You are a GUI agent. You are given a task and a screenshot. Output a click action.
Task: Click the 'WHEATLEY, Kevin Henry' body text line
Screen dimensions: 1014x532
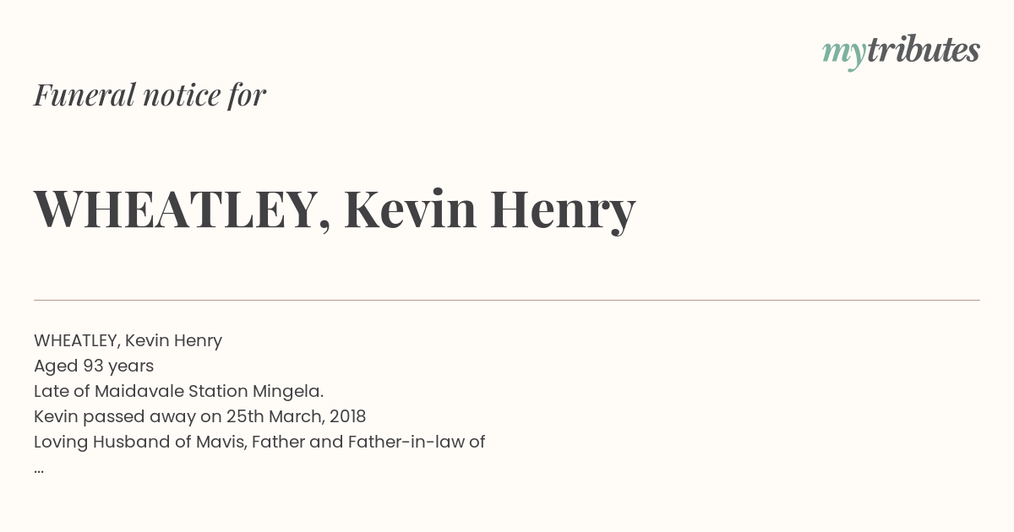[128, 340]
